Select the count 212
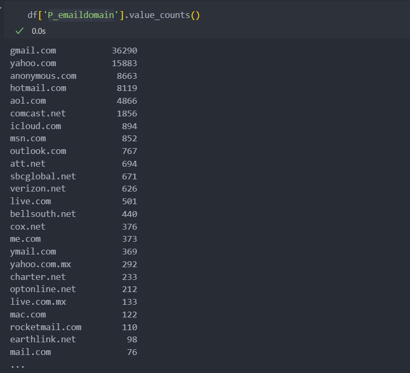The image size is (410, 373). click(129, 289)
